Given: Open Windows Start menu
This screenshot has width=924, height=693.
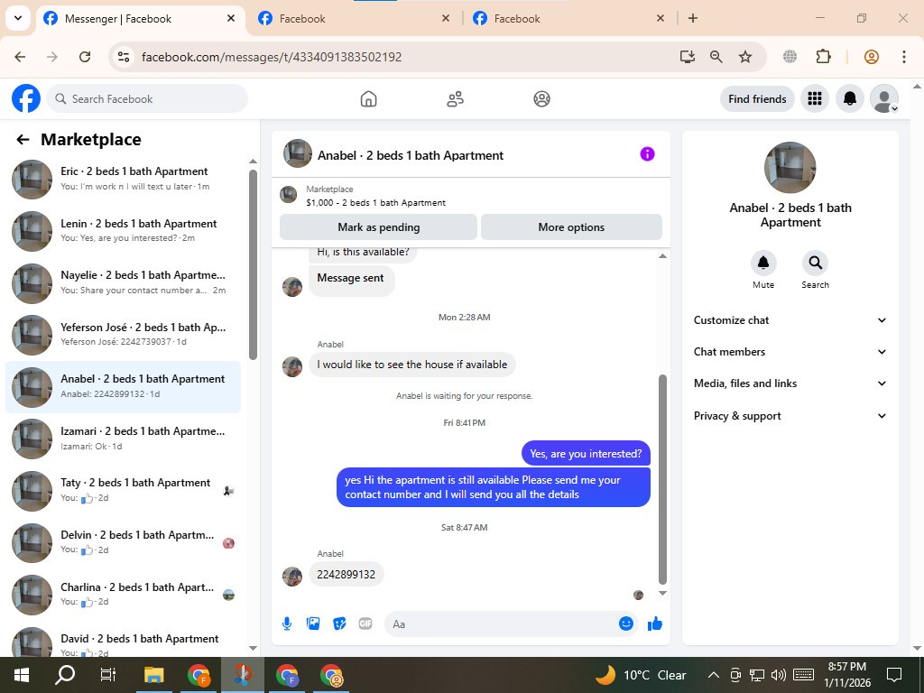Looking at the screenshot, I should [x=22, y=675].
